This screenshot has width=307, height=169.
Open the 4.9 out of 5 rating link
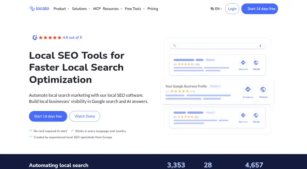tap(72, 37)
